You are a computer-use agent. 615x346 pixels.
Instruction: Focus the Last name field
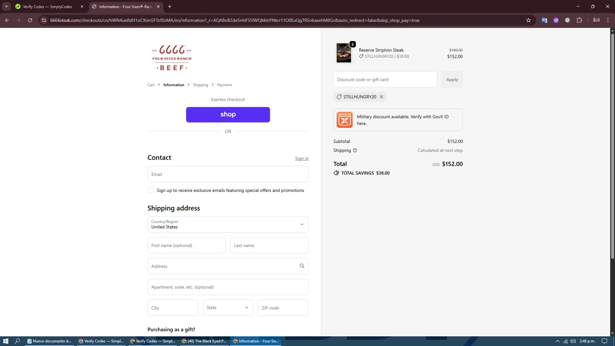[269, 245]
